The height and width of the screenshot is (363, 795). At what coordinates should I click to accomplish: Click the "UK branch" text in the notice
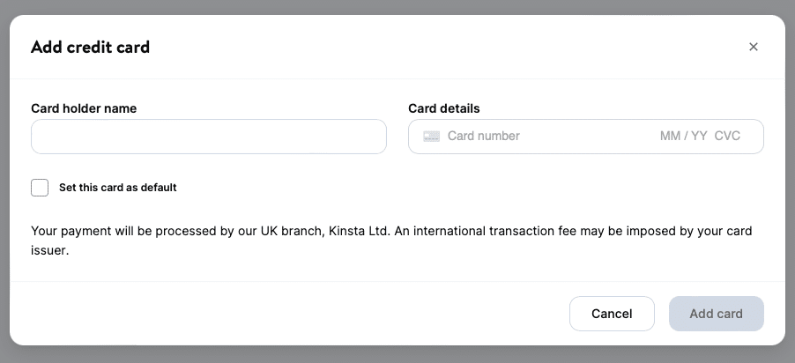coord(293,231)
